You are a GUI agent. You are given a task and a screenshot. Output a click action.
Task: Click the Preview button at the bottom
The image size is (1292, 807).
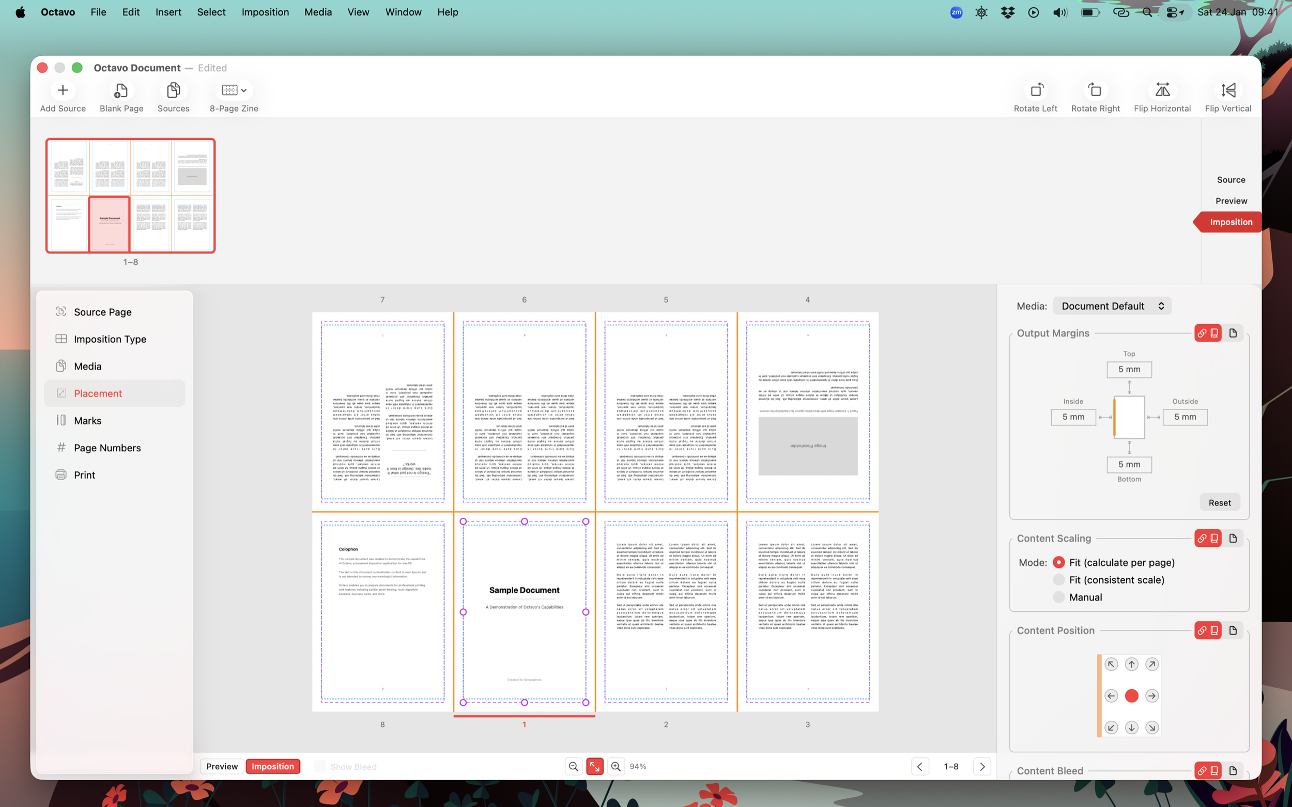click(x=222, y=766)
